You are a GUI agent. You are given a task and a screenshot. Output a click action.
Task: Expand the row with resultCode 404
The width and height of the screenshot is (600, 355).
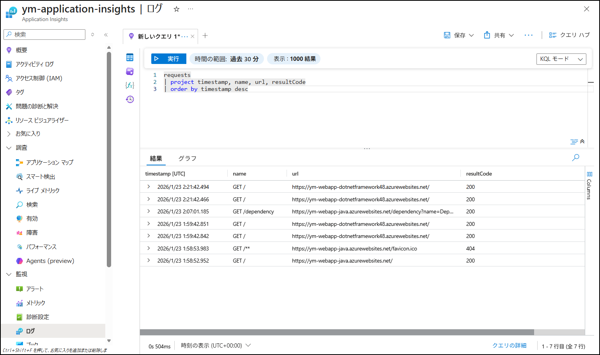[149, 248]
